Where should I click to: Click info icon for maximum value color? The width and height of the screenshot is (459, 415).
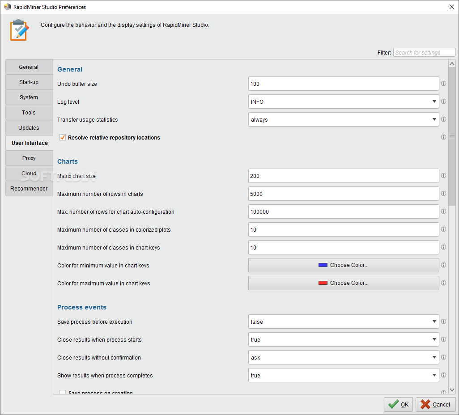point(443,283)
